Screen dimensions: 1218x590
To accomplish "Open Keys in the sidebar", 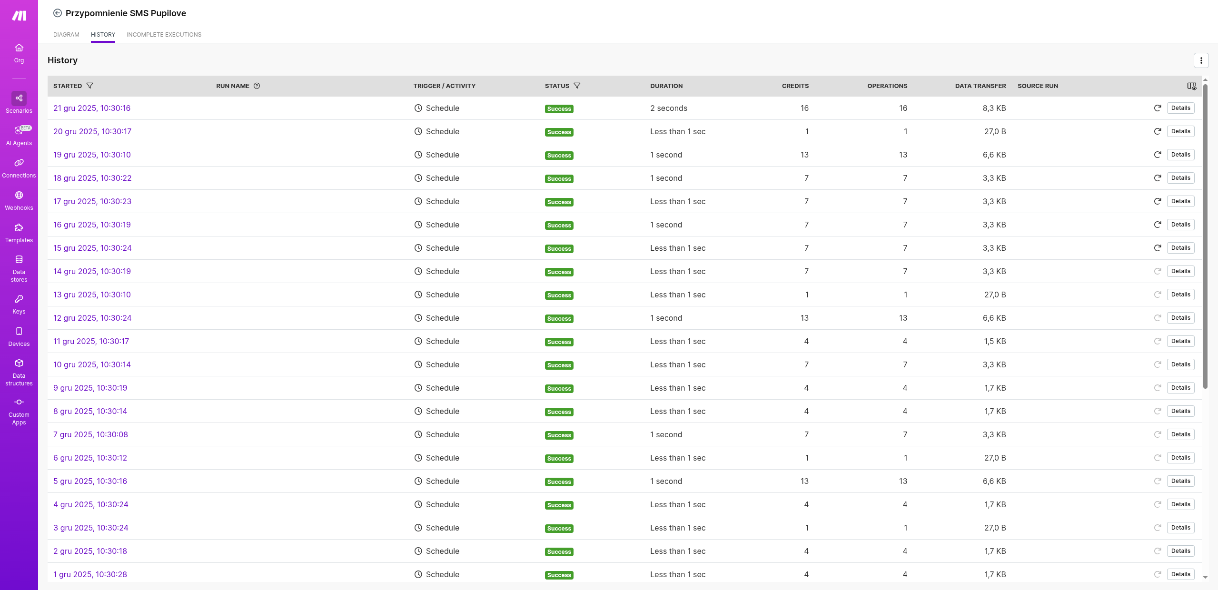I will point(19,304).
